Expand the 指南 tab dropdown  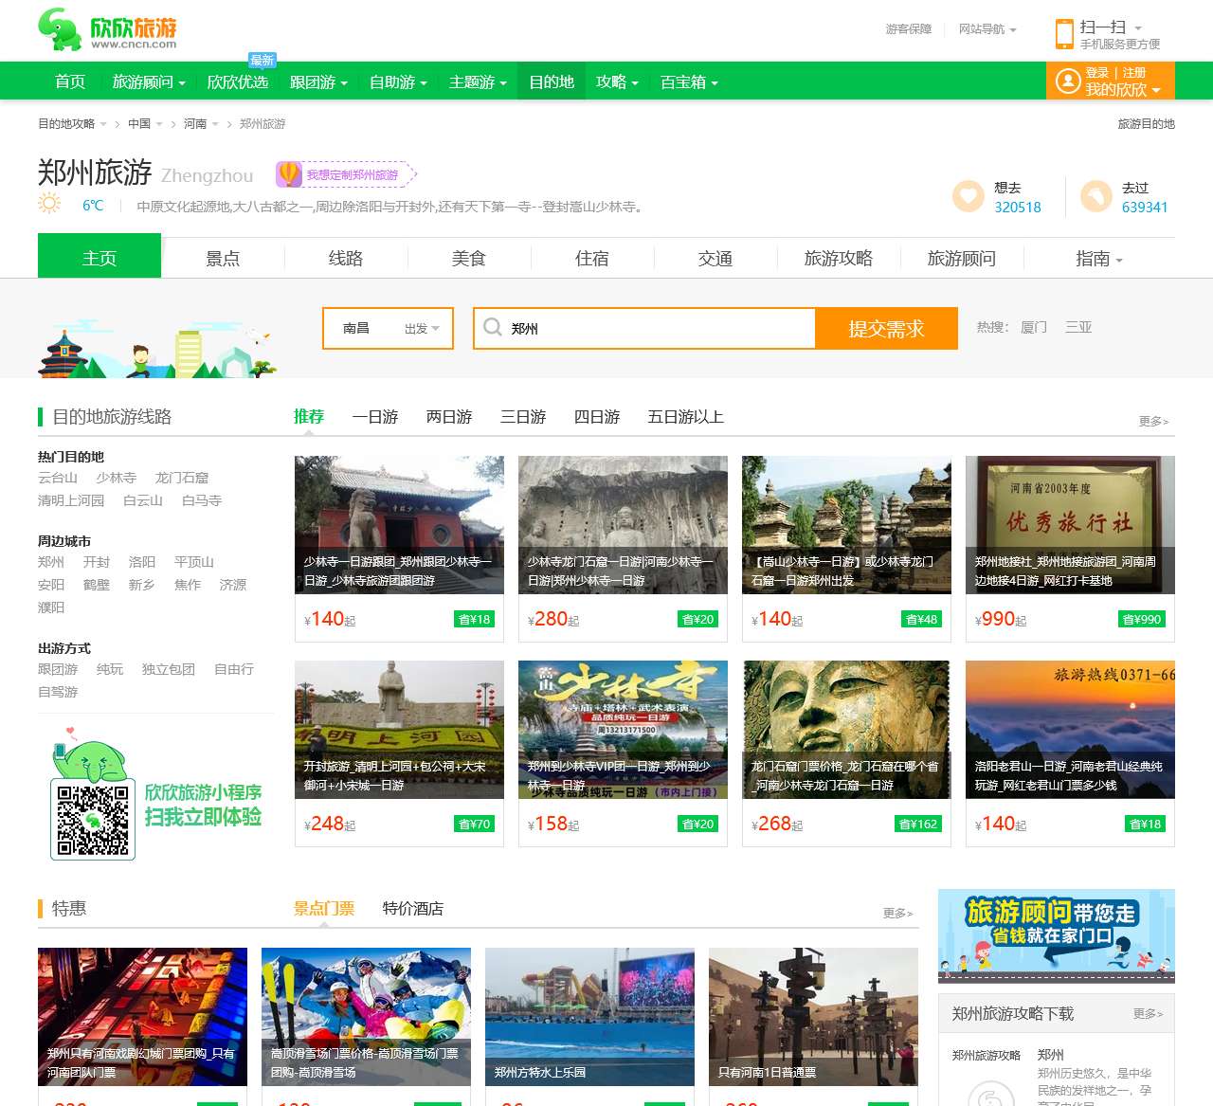click(1098, 259)
